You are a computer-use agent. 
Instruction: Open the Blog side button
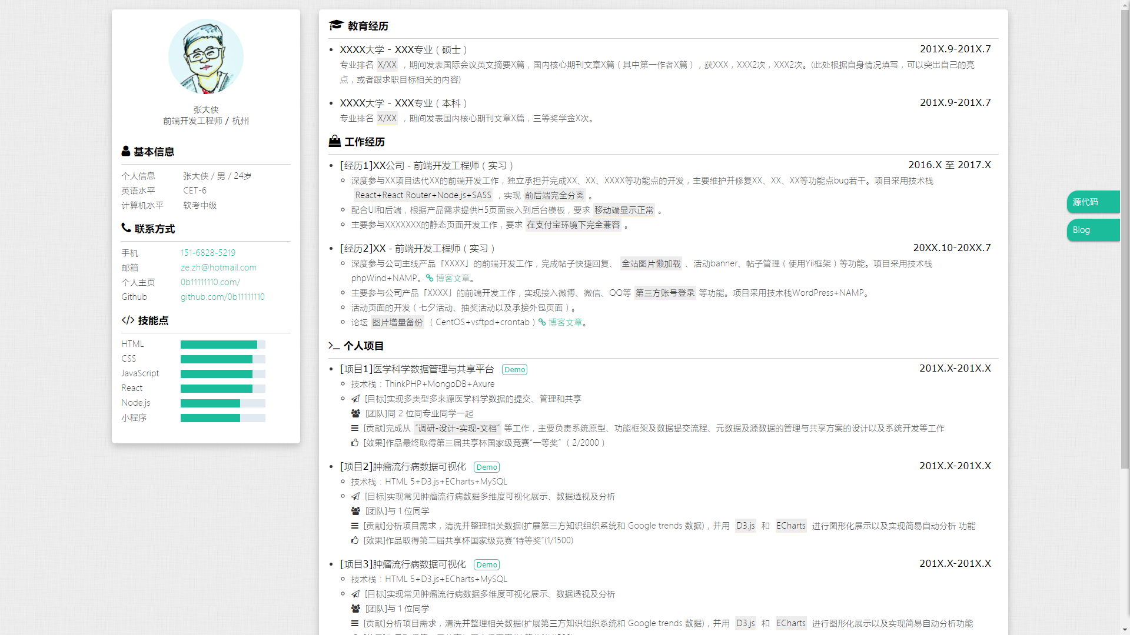pos(1093,230)
